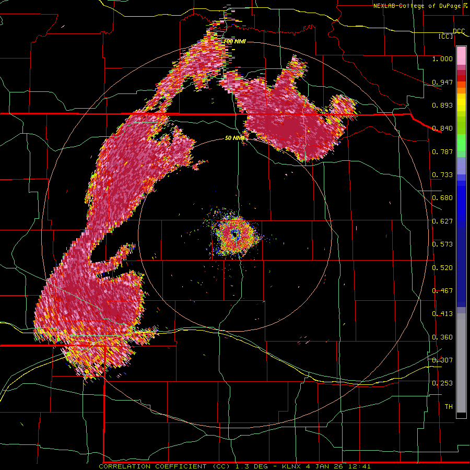470x470 pixels.
Task: Click the 0.467 scale value
Action: click(x=442, y=291)
